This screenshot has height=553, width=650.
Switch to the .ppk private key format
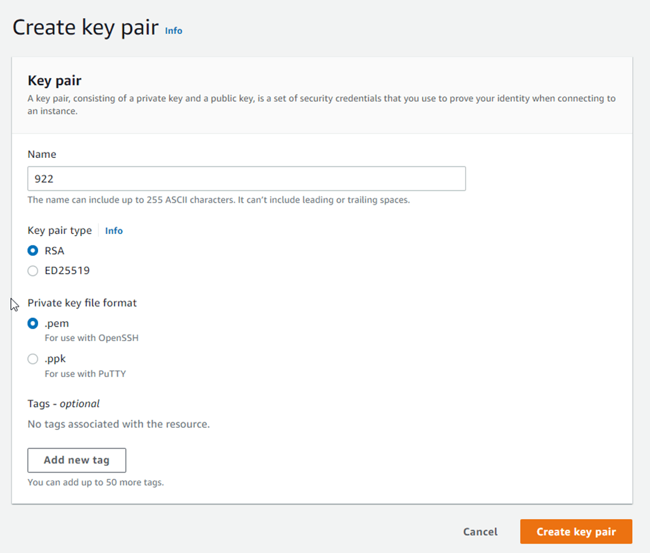(x=33, y=359)
